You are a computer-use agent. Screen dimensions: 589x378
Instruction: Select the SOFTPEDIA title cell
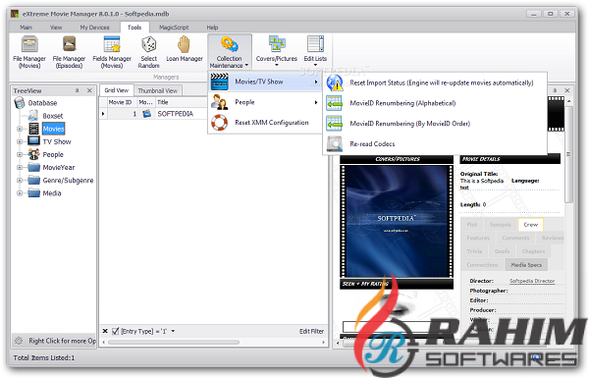click(x=175, y=114)
